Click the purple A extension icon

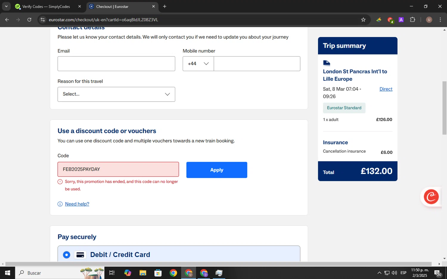(x=401, y=20)
